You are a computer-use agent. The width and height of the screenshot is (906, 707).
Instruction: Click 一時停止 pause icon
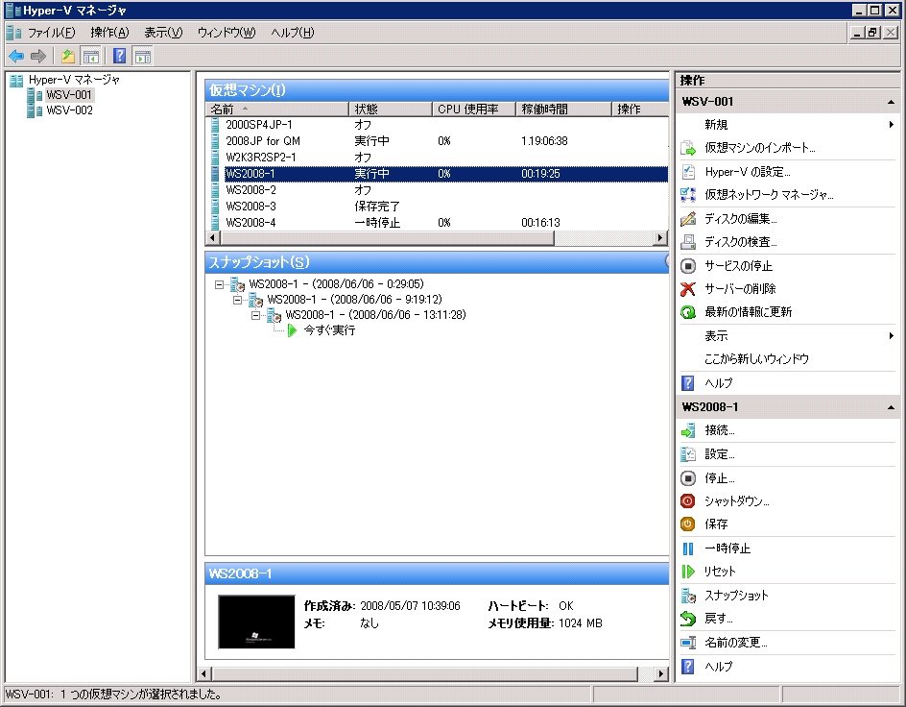coord(687,549)
